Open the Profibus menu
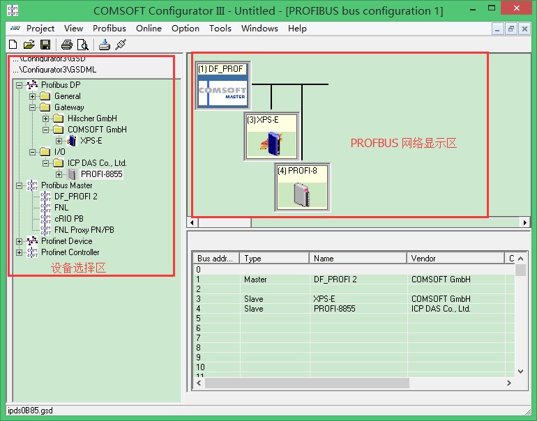Screen dimensions: 537x421 tap(109, 29)
